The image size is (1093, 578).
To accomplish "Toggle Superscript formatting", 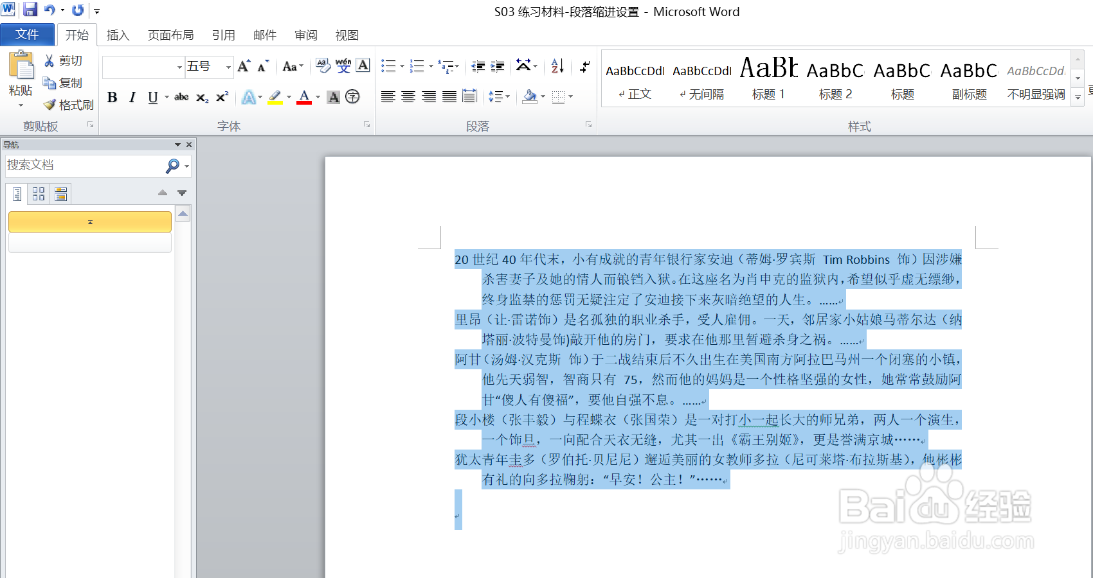I will click(222, 97).
